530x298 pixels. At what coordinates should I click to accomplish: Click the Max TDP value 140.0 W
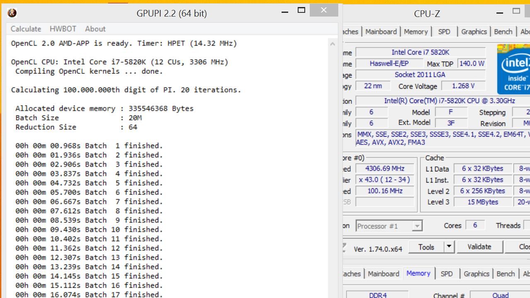click(471, 63)
